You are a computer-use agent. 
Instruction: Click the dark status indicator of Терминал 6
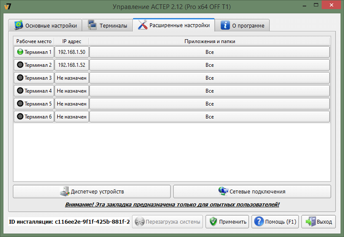(x=20, y=116)
